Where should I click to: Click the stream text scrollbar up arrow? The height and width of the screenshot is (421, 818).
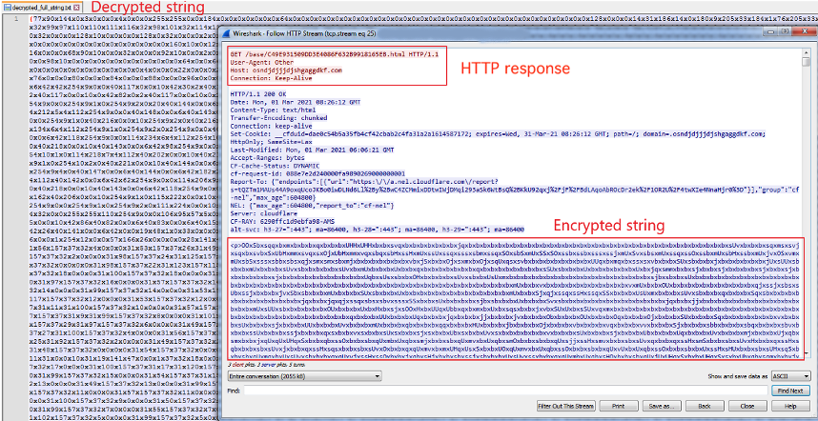pos(807,51)
